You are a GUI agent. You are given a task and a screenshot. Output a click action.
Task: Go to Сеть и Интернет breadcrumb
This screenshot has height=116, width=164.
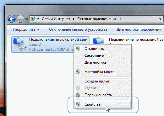point(56,19)
